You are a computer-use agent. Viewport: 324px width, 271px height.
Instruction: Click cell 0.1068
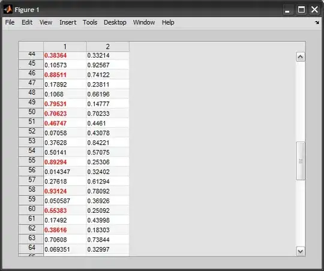65,94
